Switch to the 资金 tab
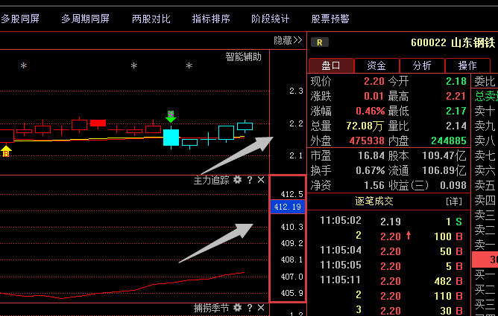 click(x=376, y=65)
